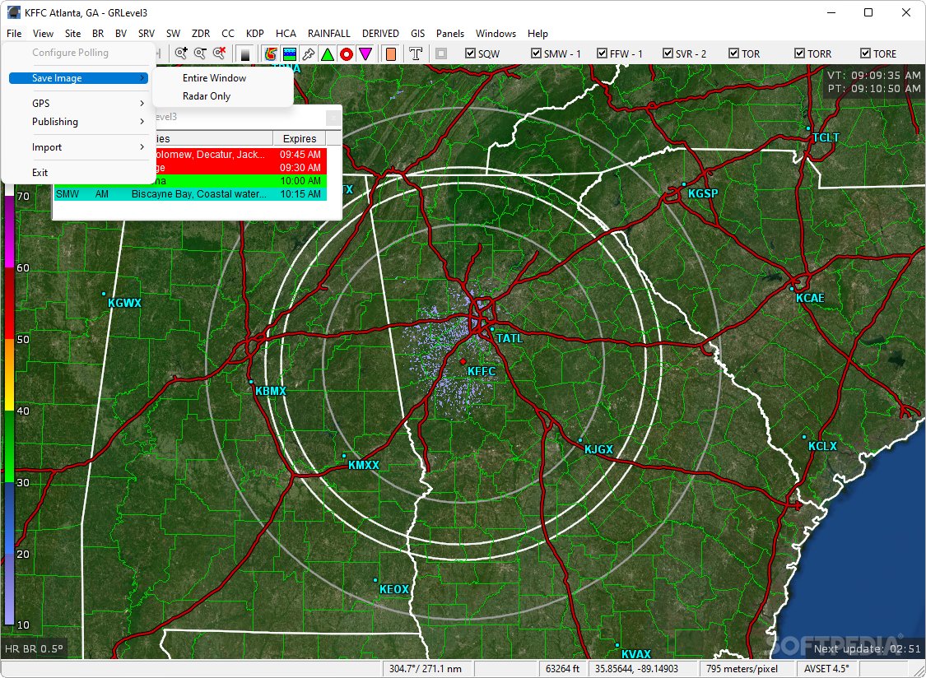Click the text label T icon
The width and height of the screenshot is (926, 678).
click(416, 54)
